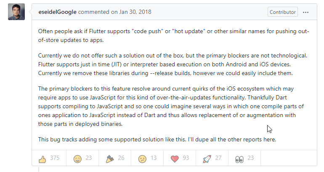Click the paragraph starting 'This bug tracks'
The width and height of the screenshot is (324, 172).
(157, 139)
